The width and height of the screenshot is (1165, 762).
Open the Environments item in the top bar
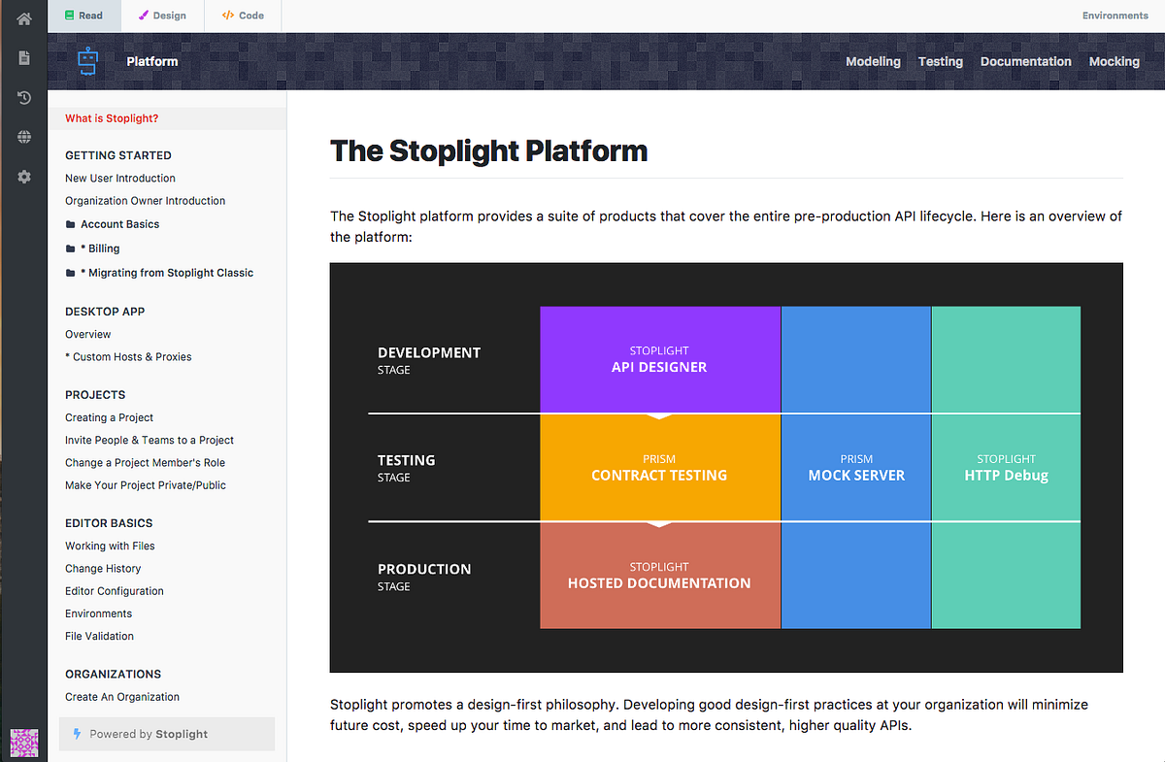[1115, 15]
